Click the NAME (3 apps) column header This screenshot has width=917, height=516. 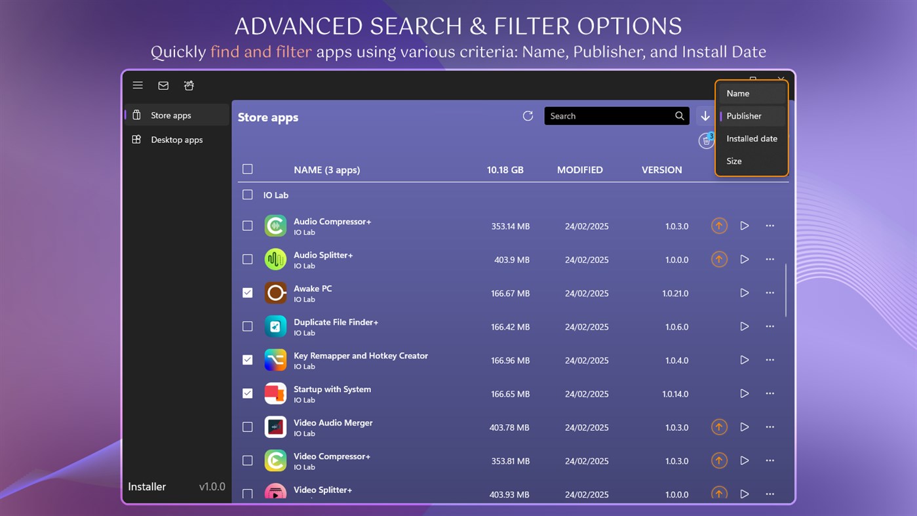click(327, 170)
